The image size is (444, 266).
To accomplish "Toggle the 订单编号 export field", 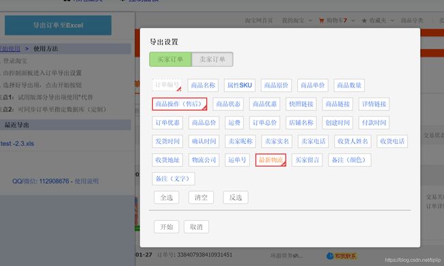I will click(167, 85).
